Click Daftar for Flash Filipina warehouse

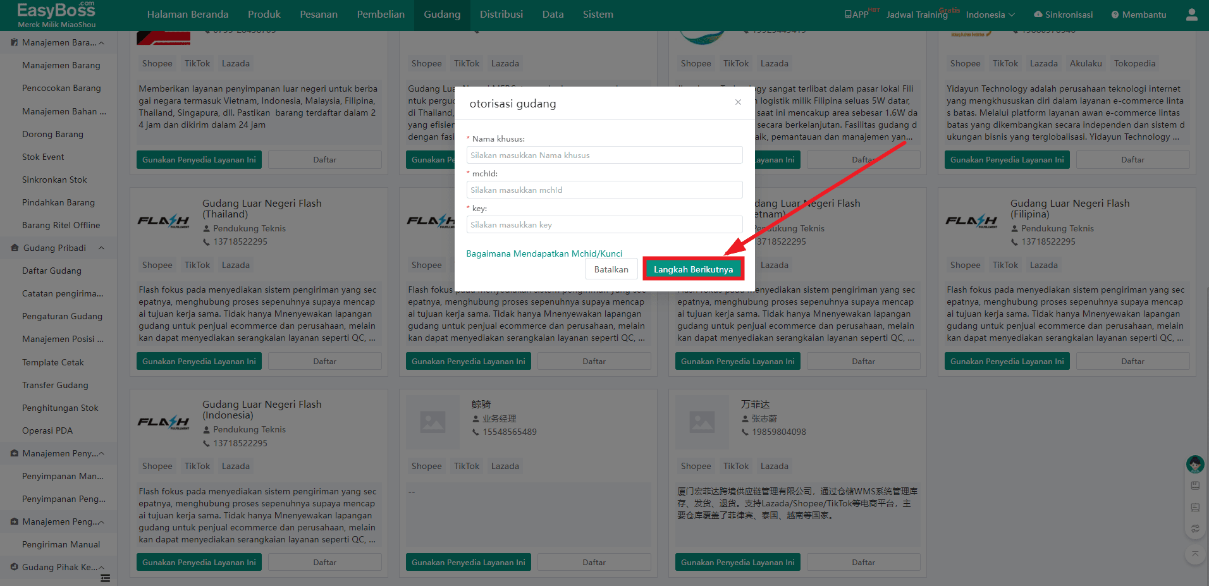[x=1133, y=361]
